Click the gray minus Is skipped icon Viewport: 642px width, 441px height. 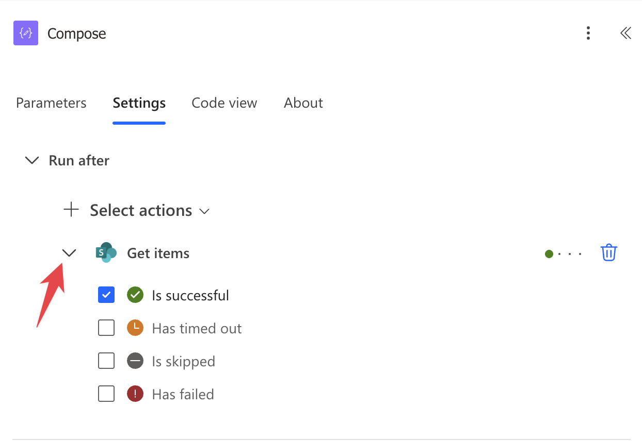(x=135, y=361)
